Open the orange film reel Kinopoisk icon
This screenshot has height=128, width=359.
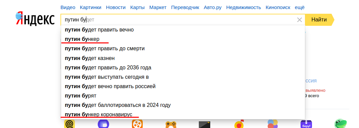(x=137, y=124)
